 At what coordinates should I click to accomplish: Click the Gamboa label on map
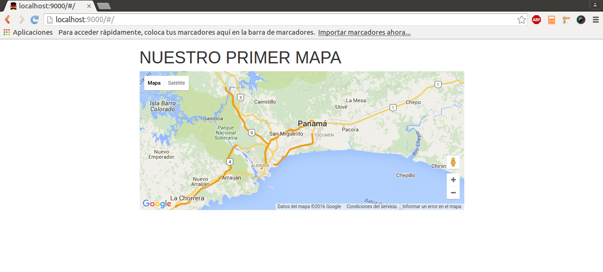pyautogui.click(x=213, y=118)
